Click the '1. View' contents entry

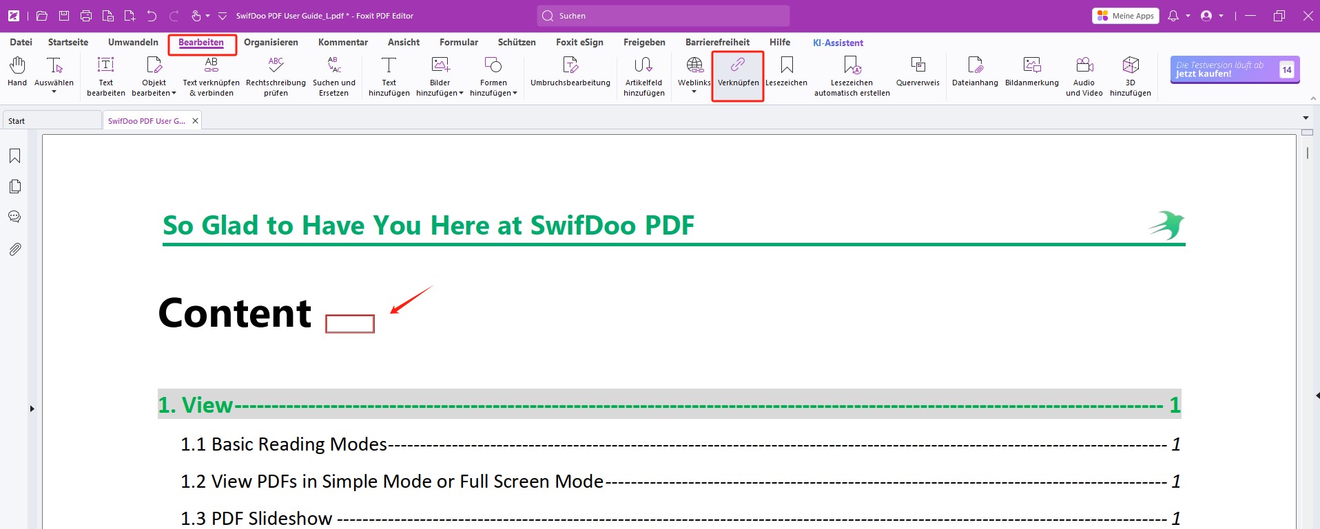pos(670,404)
